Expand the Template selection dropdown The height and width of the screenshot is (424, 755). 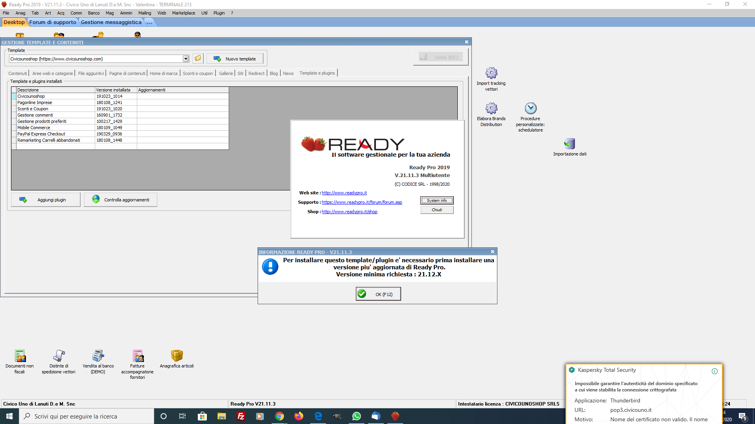[x=186, y=59]
